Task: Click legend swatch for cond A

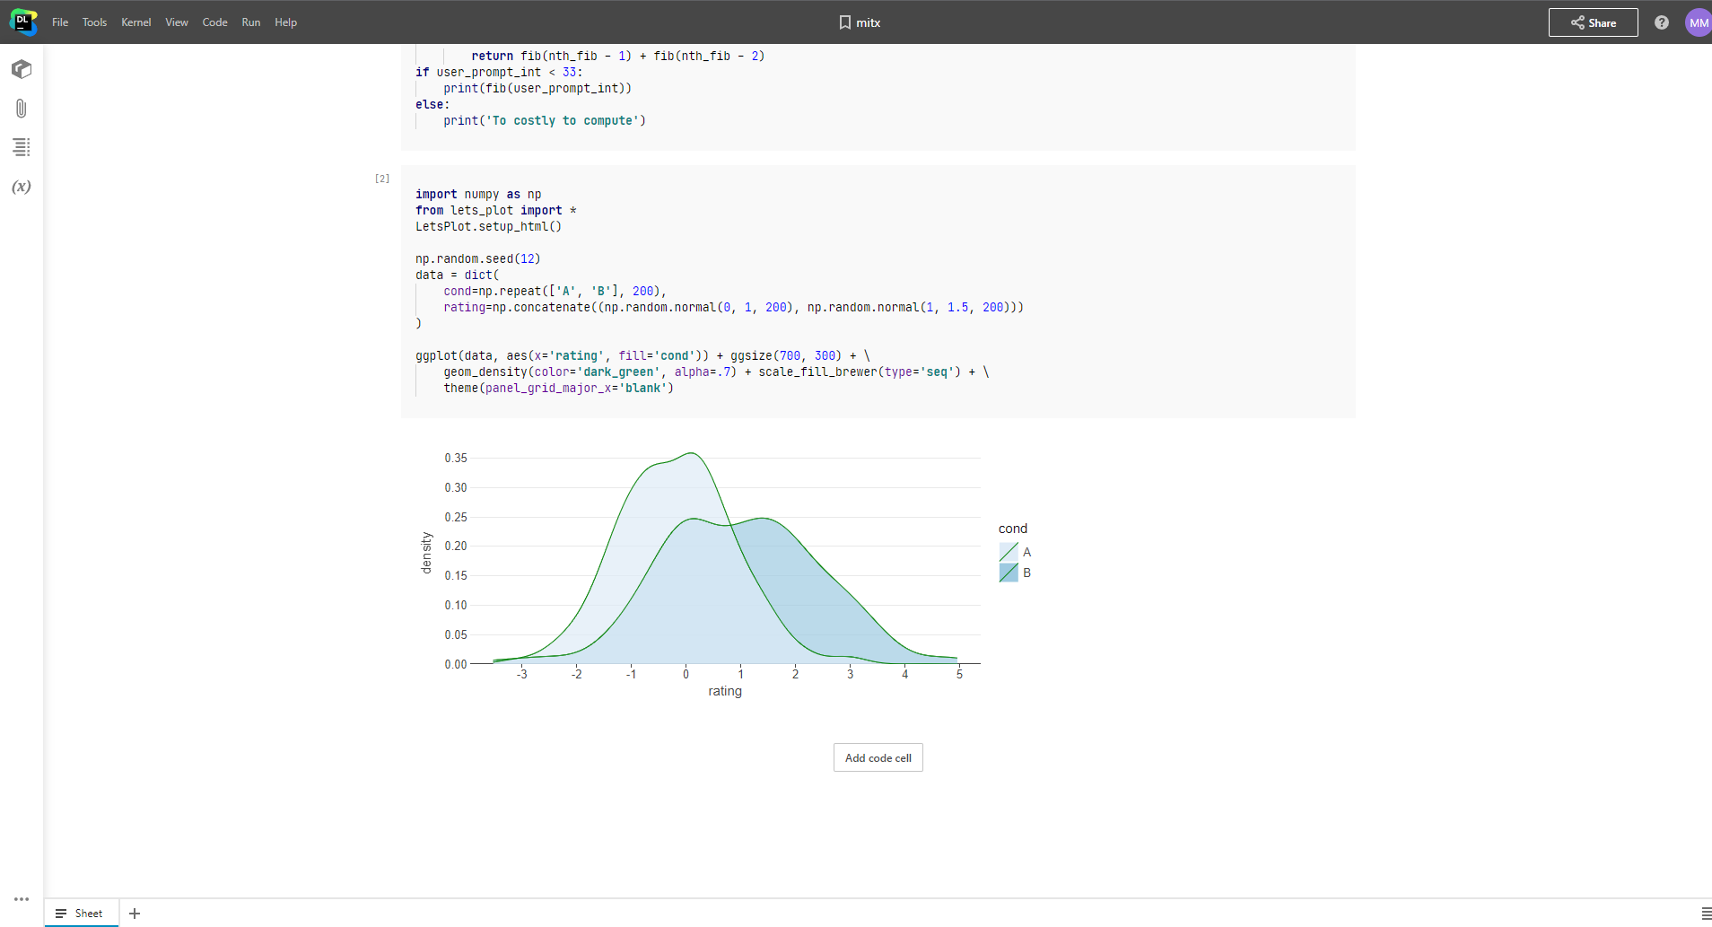Action: 1009,552
